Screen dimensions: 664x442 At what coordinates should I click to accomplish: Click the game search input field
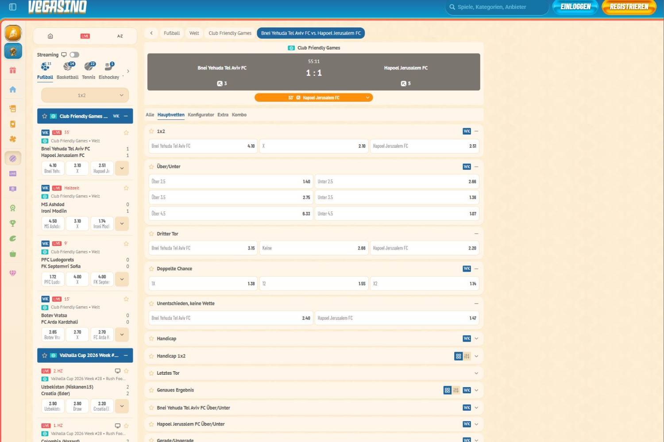tap(497, 7)
